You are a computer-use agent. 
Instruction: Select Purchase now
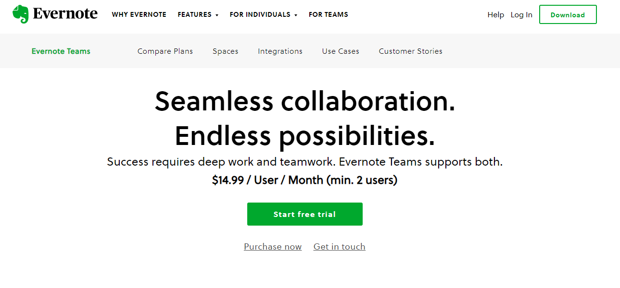(273, 246)
